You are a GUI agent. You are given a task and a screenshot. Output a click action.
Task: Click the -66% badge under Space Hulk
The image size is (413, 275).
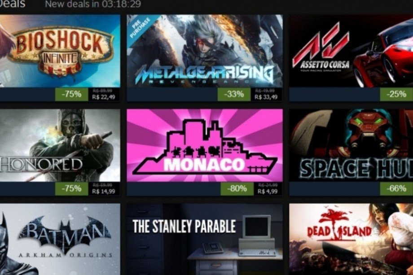pyautogui.click(x=396, y=189)
